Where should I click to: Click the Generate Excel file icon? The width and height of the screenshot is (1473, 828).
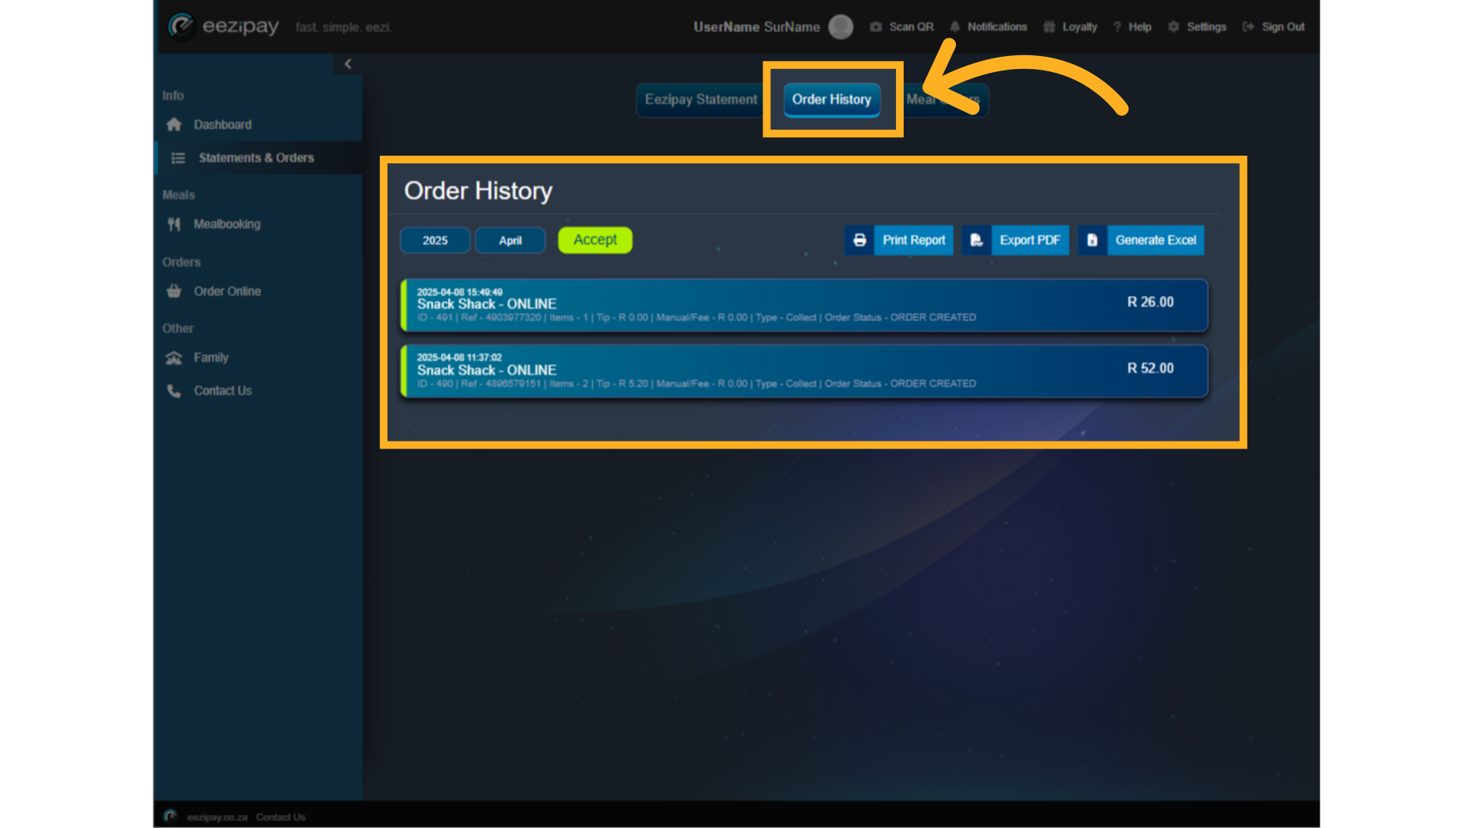coord(1092,240)
